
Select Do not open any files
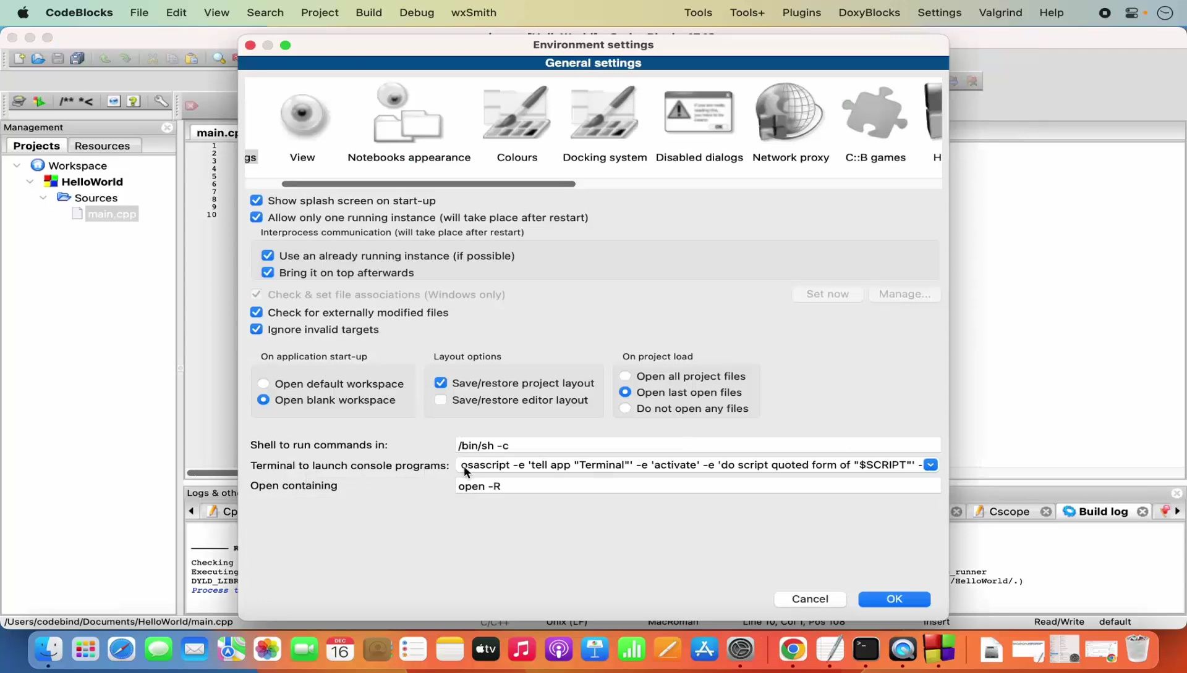[x=625, y=408]
